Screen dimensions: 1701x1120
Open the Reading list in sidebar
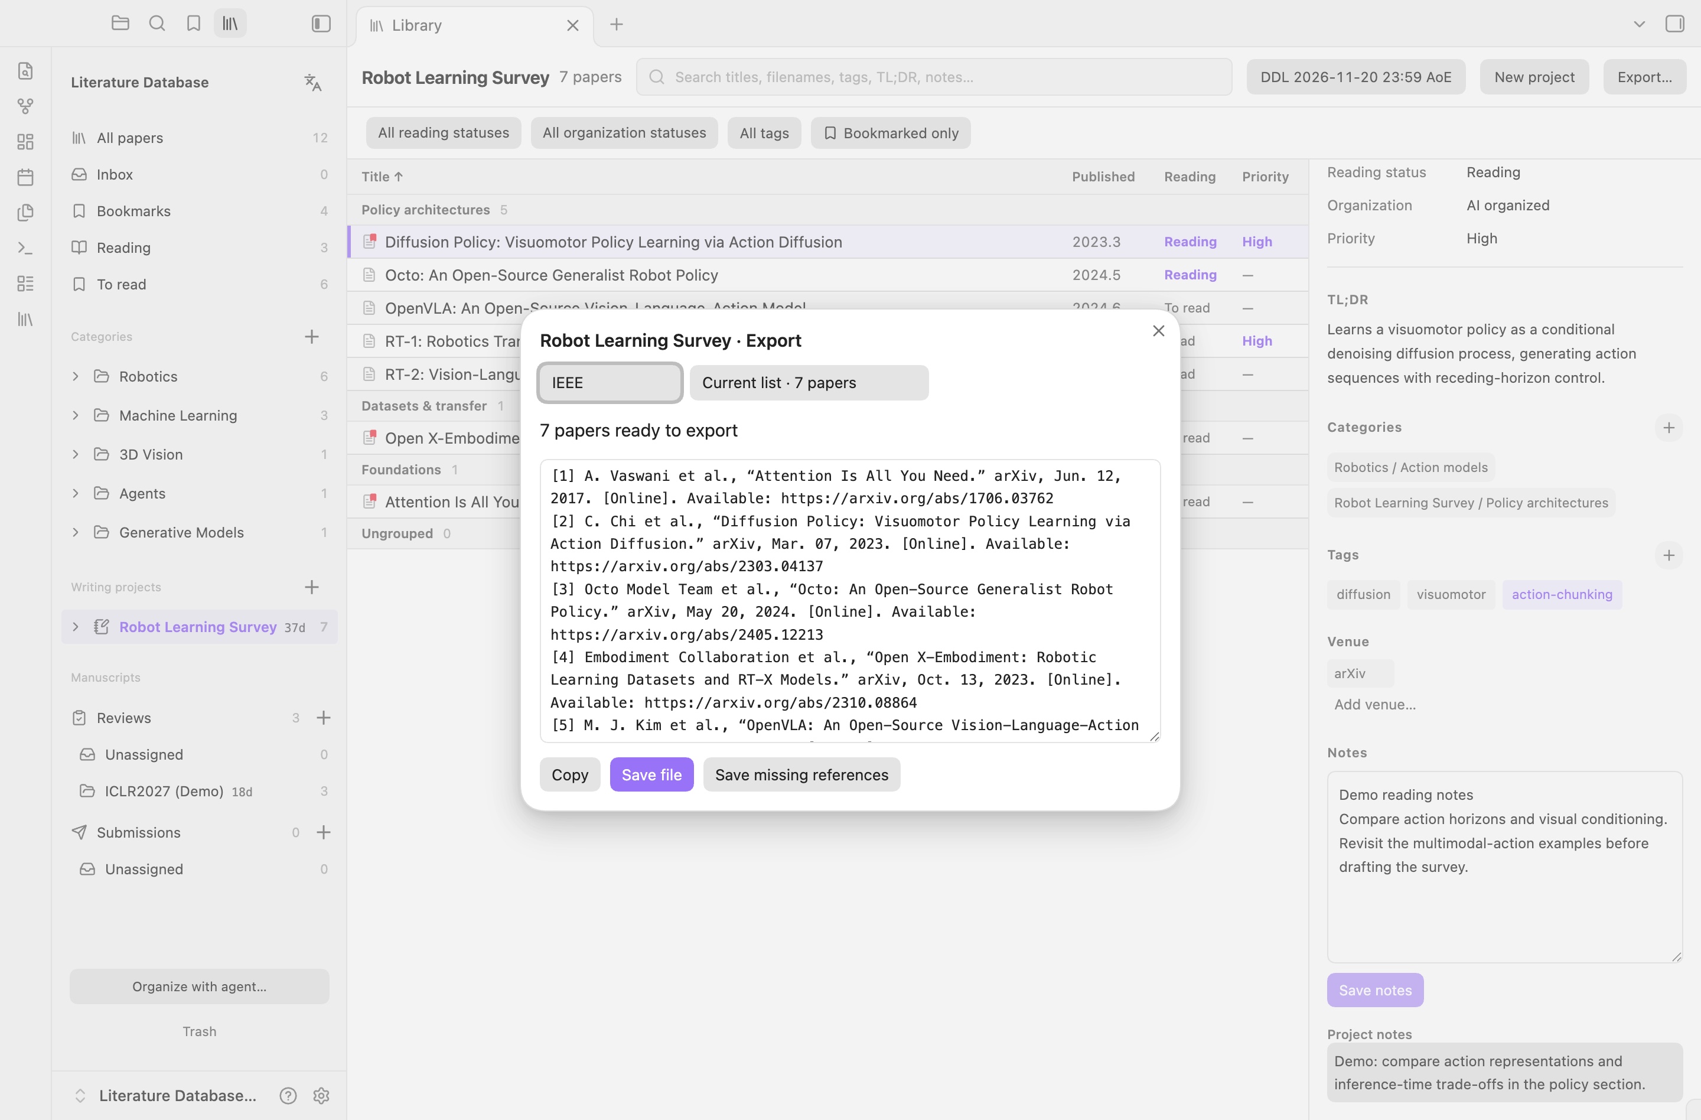point(200,248)
